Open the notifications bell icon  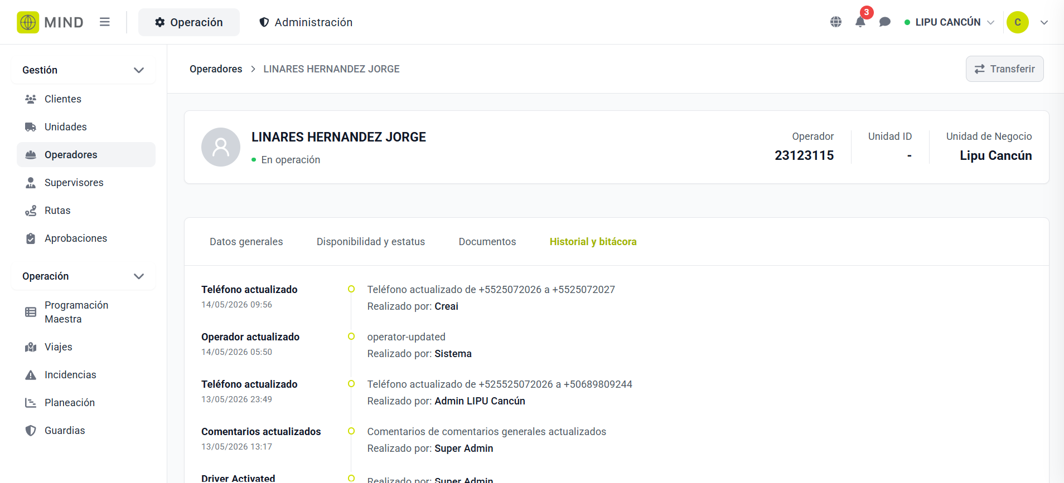pos(860,22)
